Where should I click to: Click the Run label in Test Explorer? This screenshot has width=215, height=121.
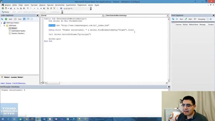(181, 19)
